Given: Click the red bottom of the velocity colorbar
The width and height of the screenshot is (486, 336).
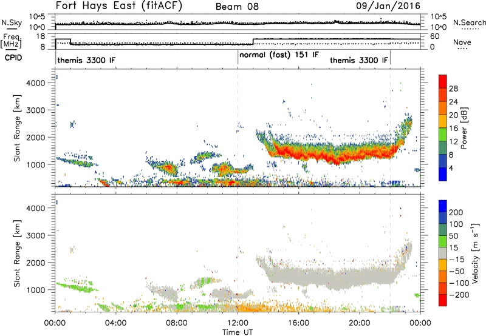Looking at the screenshot, I should (443, 300).
